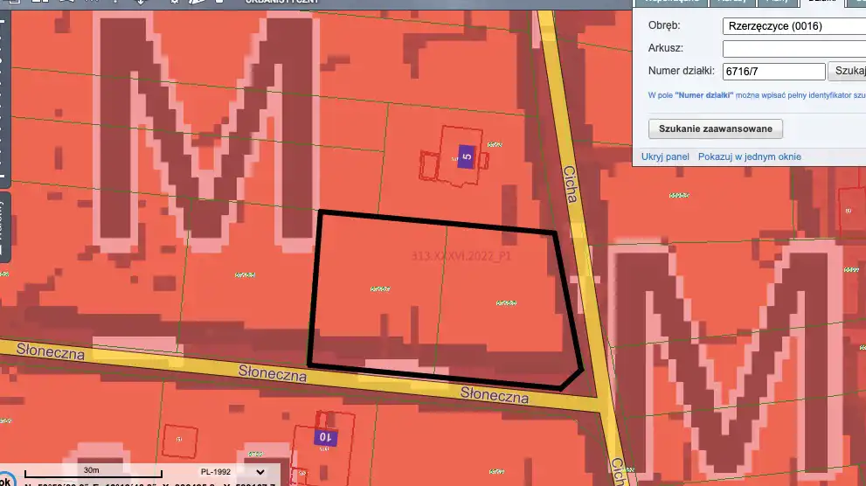
Task: Expand the PL-1992 coordinate system dropdown
Action: click(x=260, y=471)
